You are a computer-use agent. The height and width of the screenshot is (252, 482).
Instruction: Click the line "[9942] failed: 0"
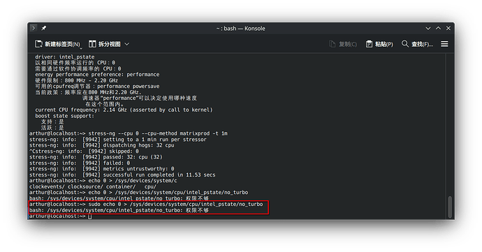pos(80,163)
